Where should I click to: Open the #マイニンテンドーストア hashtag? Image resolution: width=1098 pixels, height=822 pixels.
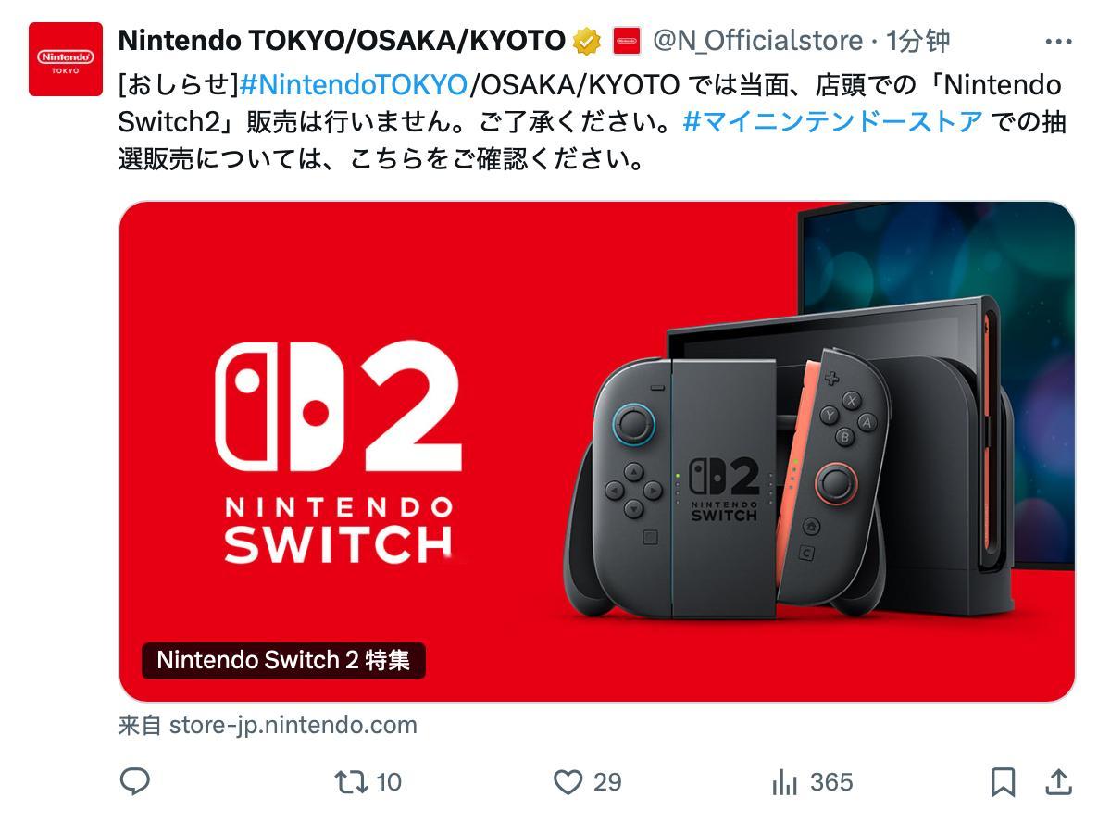(x=832, y=122)
